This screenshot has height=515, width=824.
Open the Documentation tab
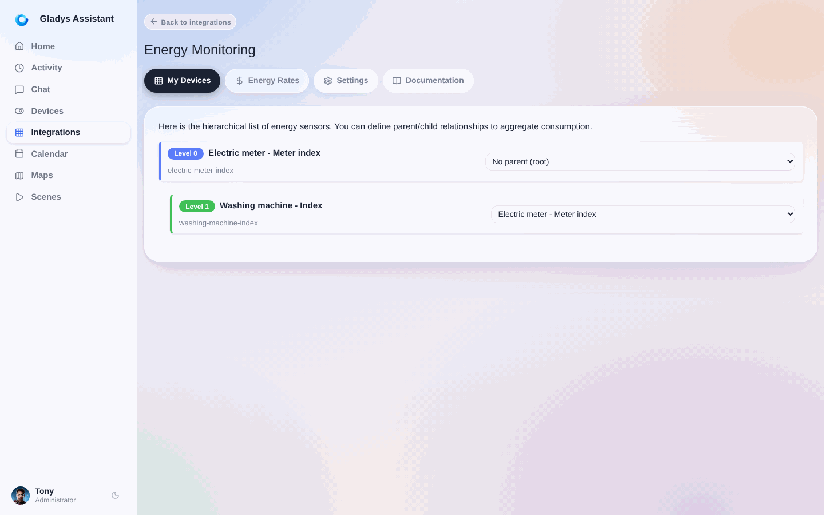point(428,81)
